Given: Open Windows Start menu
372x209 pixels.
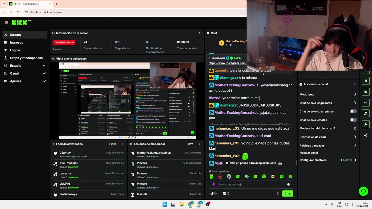Looking at the screenshot, I should (x=165, y=204).
